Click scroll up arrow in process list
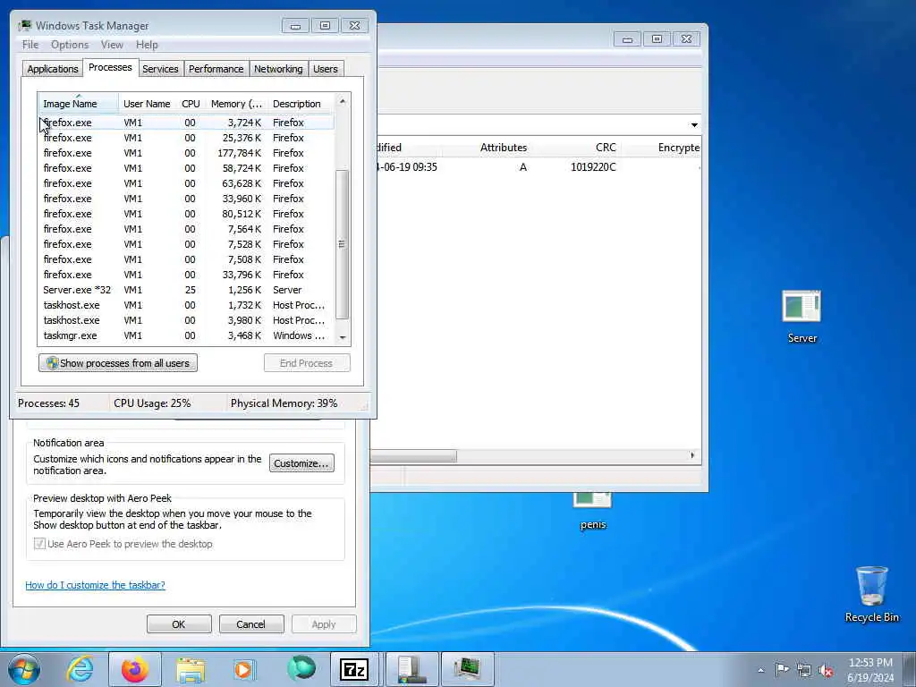The height and width of the screenshot is (687, 916). click(x=343, y=102)
